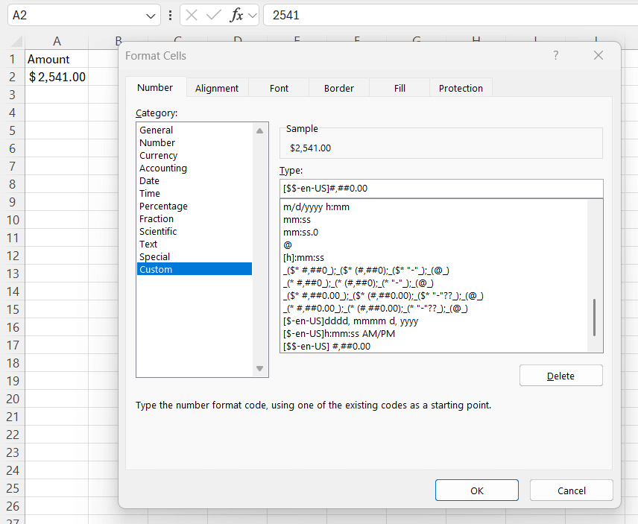This screenshot has height=524, width=638.
Task: Click the formula bar Cancel X icon
Action: (192, 15)
